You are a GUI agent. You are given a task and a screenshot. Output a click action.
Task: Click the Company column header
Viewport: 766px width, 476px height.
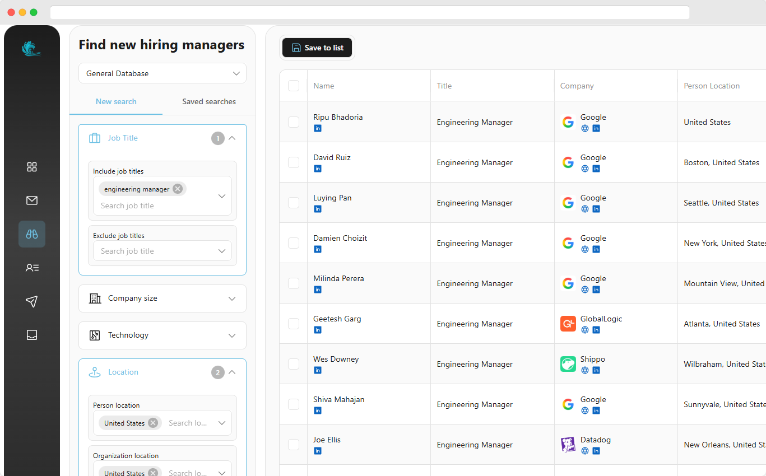(x=577, y=86)
